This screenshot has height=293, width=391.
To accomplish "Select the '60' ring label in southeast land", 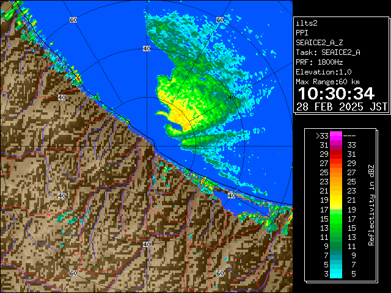I will [220, 273].
